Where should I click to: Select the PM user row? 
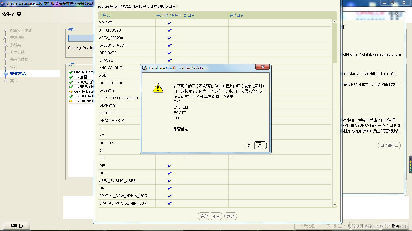pos(102,136)
